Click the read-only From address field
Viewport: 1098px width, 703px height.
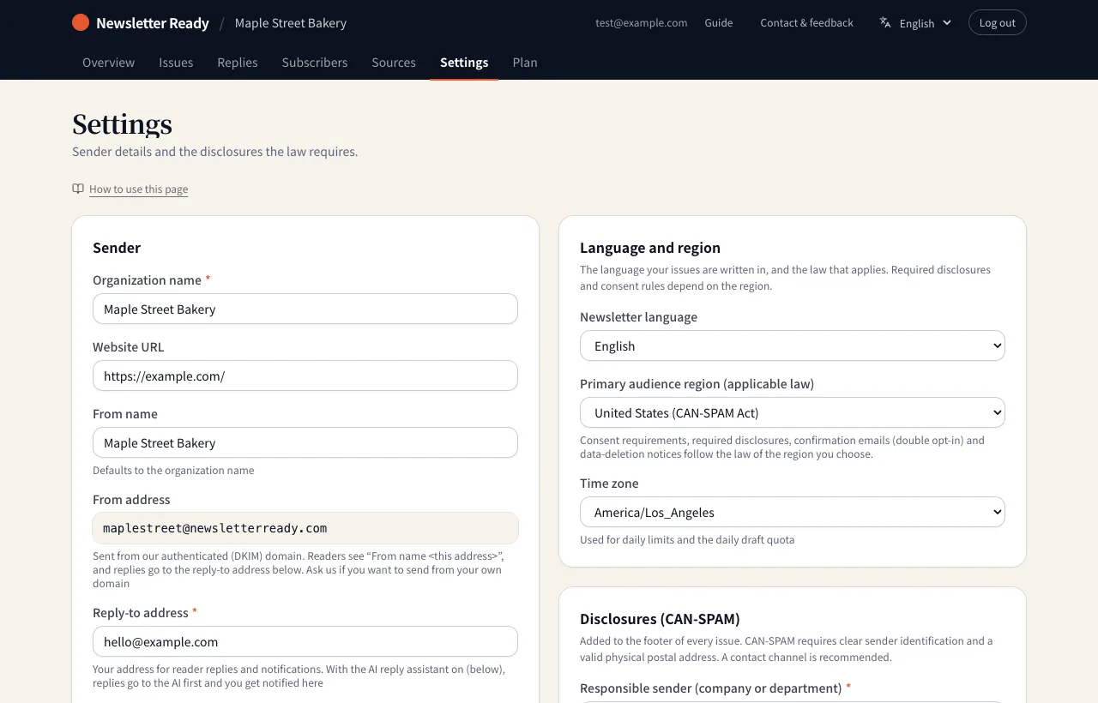click(x=305, y=528)
